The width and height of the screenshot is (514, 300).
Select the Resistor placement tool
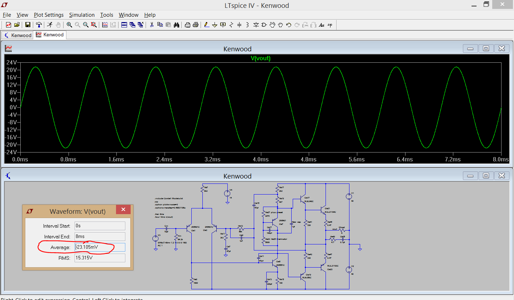[x=231, y=25]
